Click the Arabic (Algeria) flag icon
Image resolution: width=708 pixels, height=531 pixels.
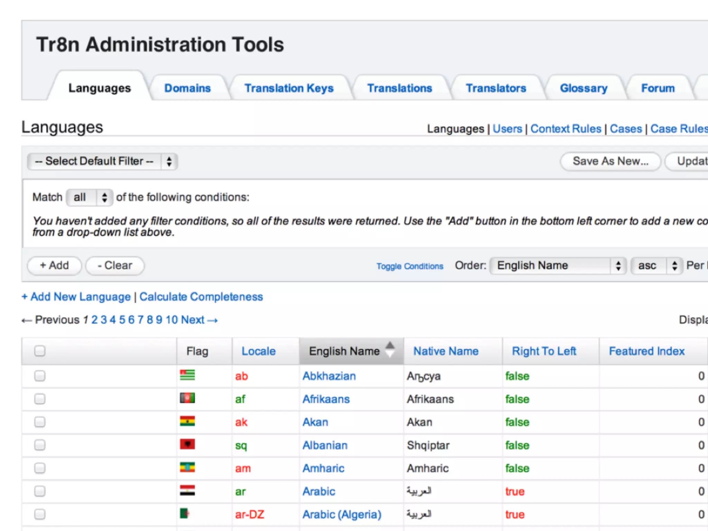(185, 513)
